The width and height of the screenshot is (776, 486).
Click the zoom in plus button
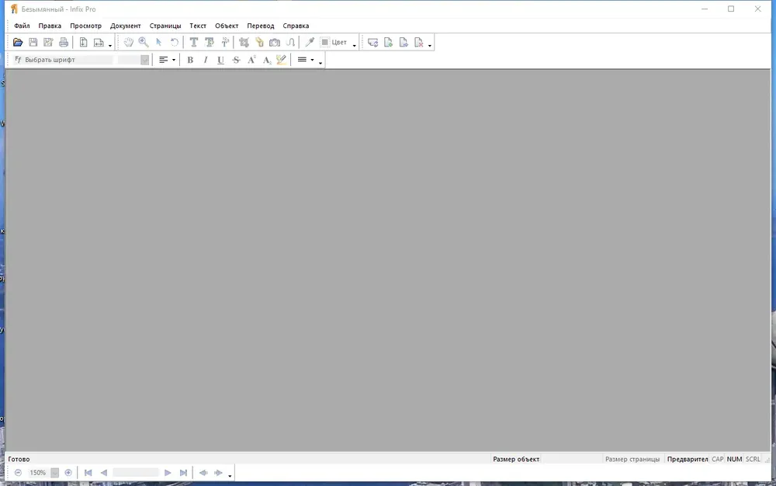(68, 473)
